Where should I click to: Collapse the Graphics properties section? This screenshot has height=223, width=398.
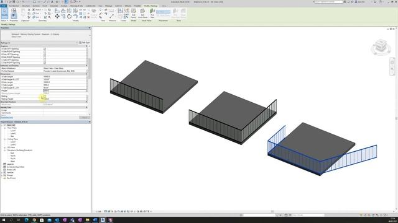(87, 46)
